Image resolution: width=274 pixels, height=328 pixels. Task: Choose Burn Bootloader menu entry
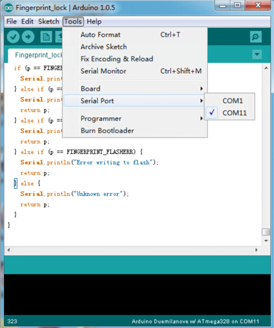134,131
